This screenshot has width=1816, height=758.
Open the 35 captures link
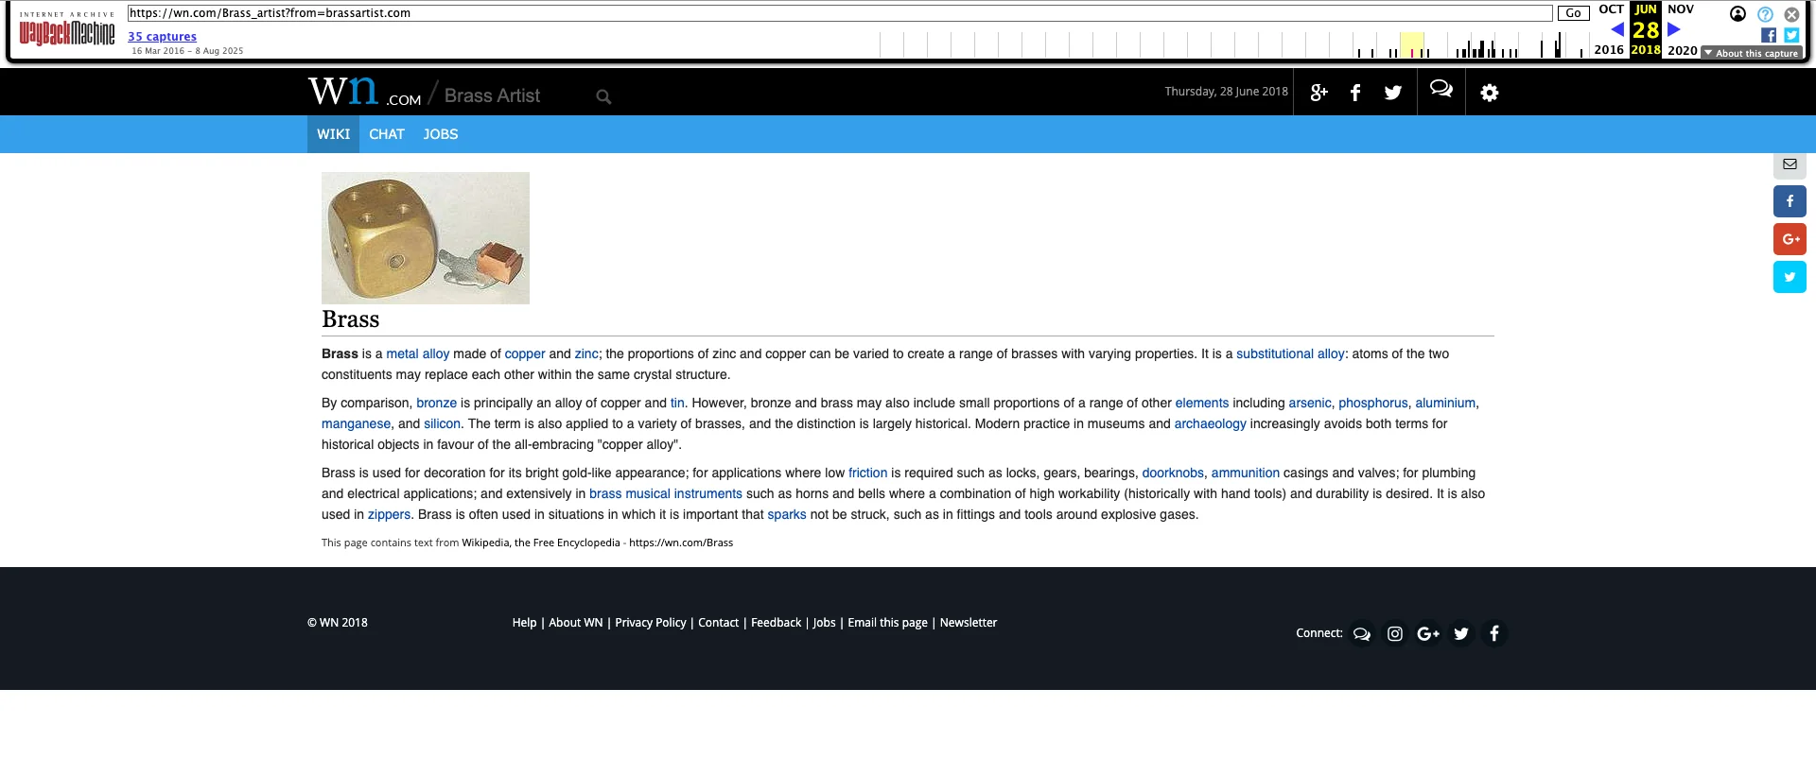(x=162, y=37)
